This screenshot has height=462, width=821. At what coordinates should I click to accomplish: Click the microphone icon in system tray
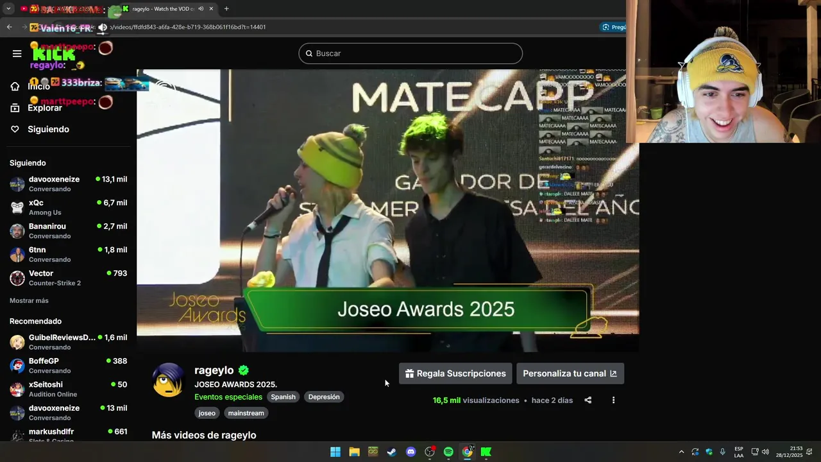pyautogui.click(x=723, y=452)
